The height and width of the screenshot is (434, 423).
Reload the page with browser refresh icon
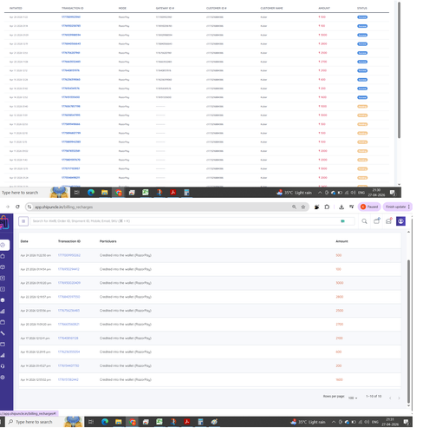tap(17, 207)
